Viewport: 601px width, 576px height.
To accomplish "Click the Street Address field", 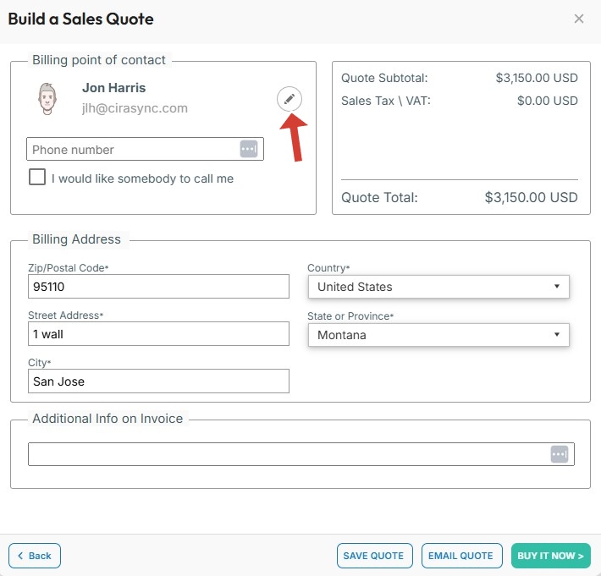I will click(x=158, y=334).
